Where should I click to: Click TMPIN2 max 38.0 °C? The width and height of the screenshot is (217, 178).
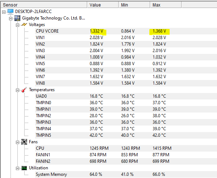159,115
